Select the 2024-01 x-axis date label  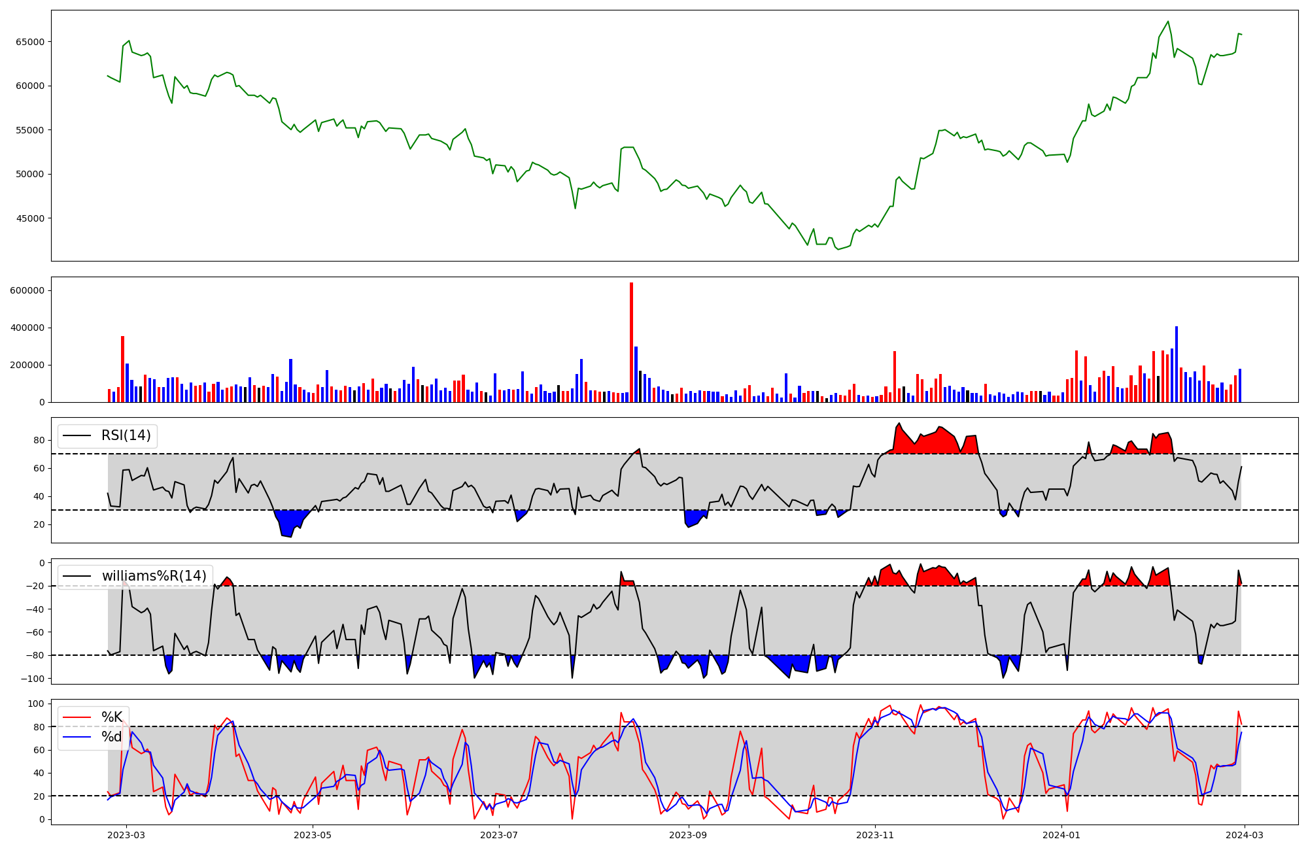point(1061,835)
